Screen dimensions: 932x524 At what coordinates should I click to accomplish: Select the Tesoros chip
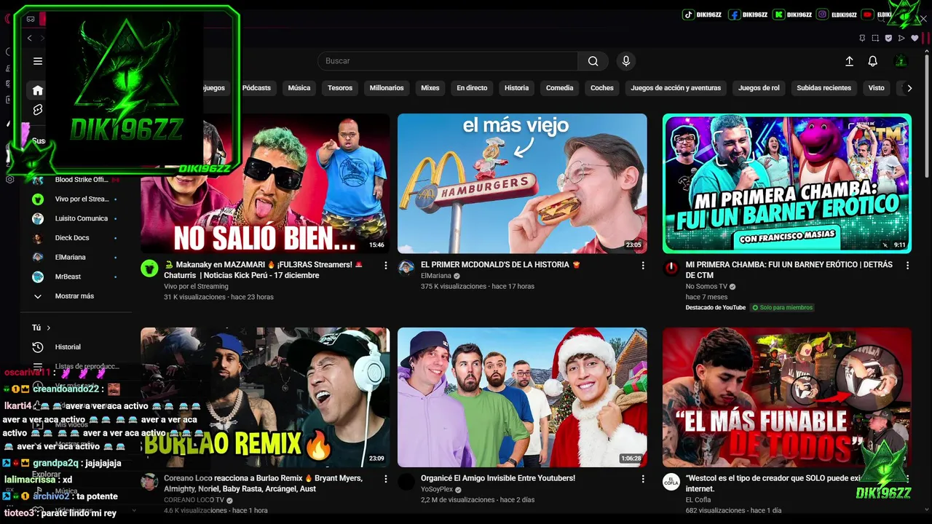pyautogui.click(x=340, y=88)
